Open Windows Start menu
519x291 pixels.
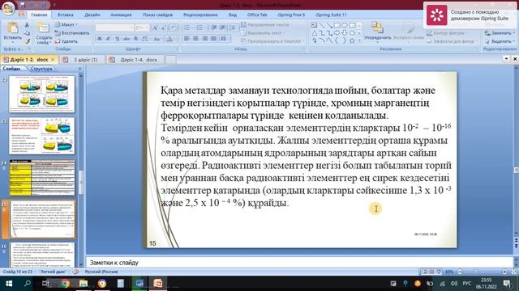tap(9, 284)
